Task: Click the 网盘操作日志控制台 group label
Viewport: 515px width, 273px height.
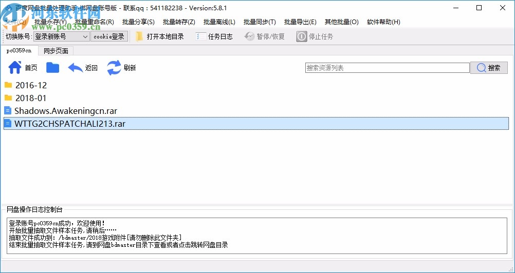Action: (34, 210)
